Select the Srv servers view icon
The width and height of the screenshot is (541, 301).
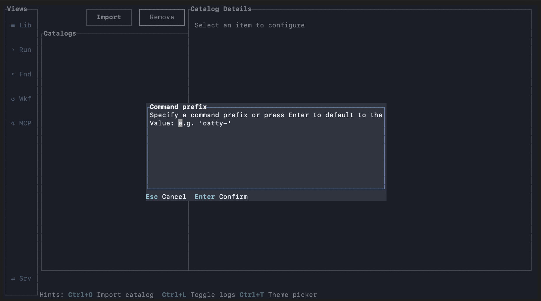click(x=21, y=278)
